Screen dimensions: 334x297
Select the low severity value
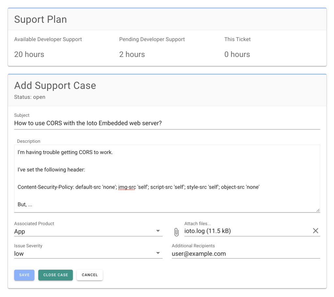tap(19, 254)
